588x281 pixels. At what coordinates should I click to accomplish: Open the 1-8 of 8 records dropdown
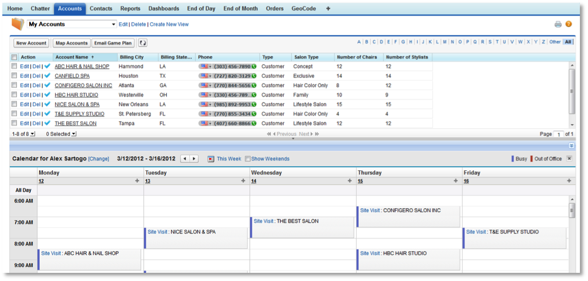[32, 134]
